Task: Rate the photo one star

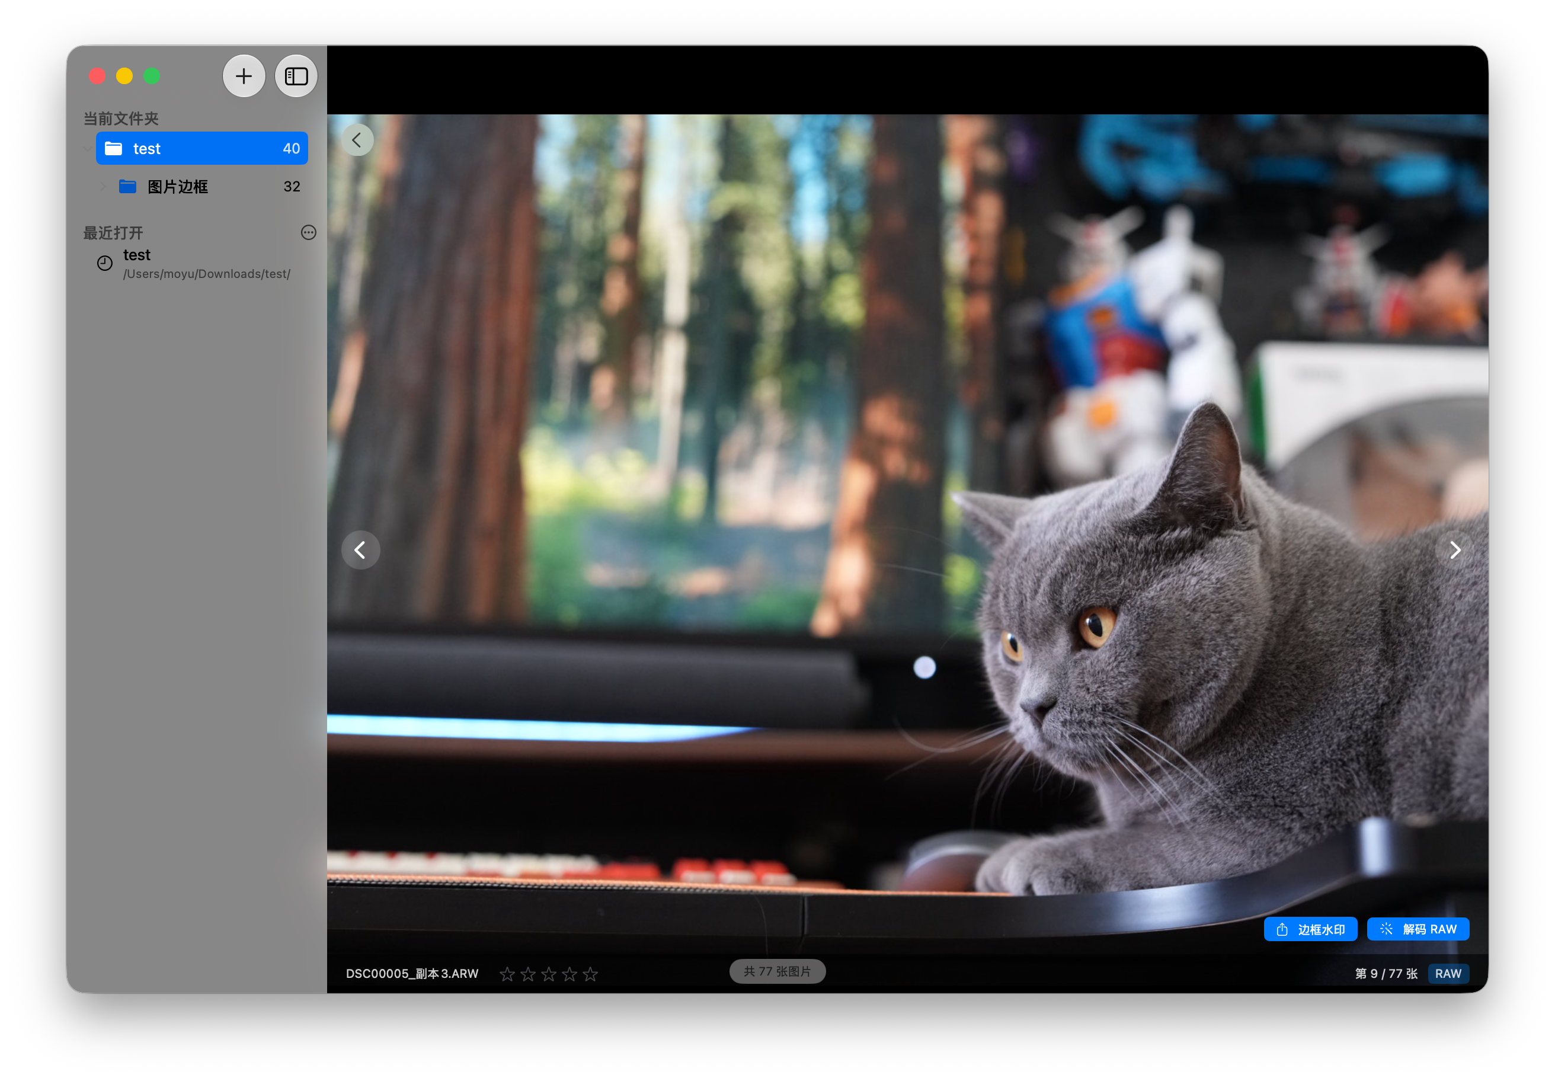Action: 507,974
